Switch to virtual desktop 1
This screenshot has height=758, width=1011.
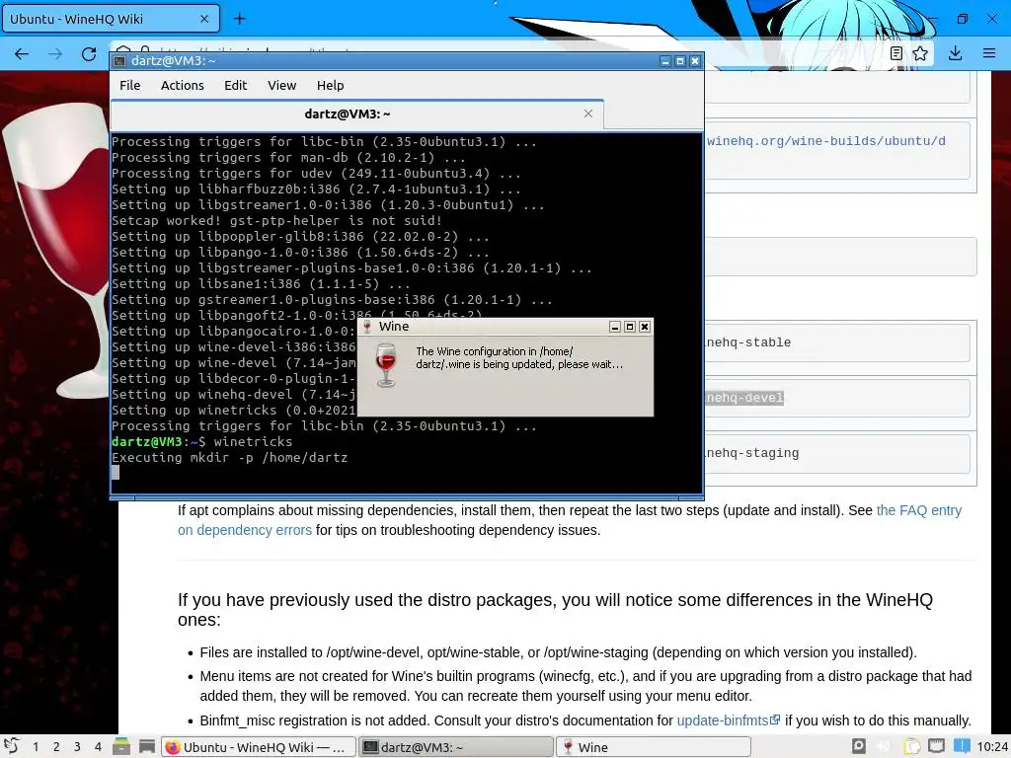(x=36, y=747)
